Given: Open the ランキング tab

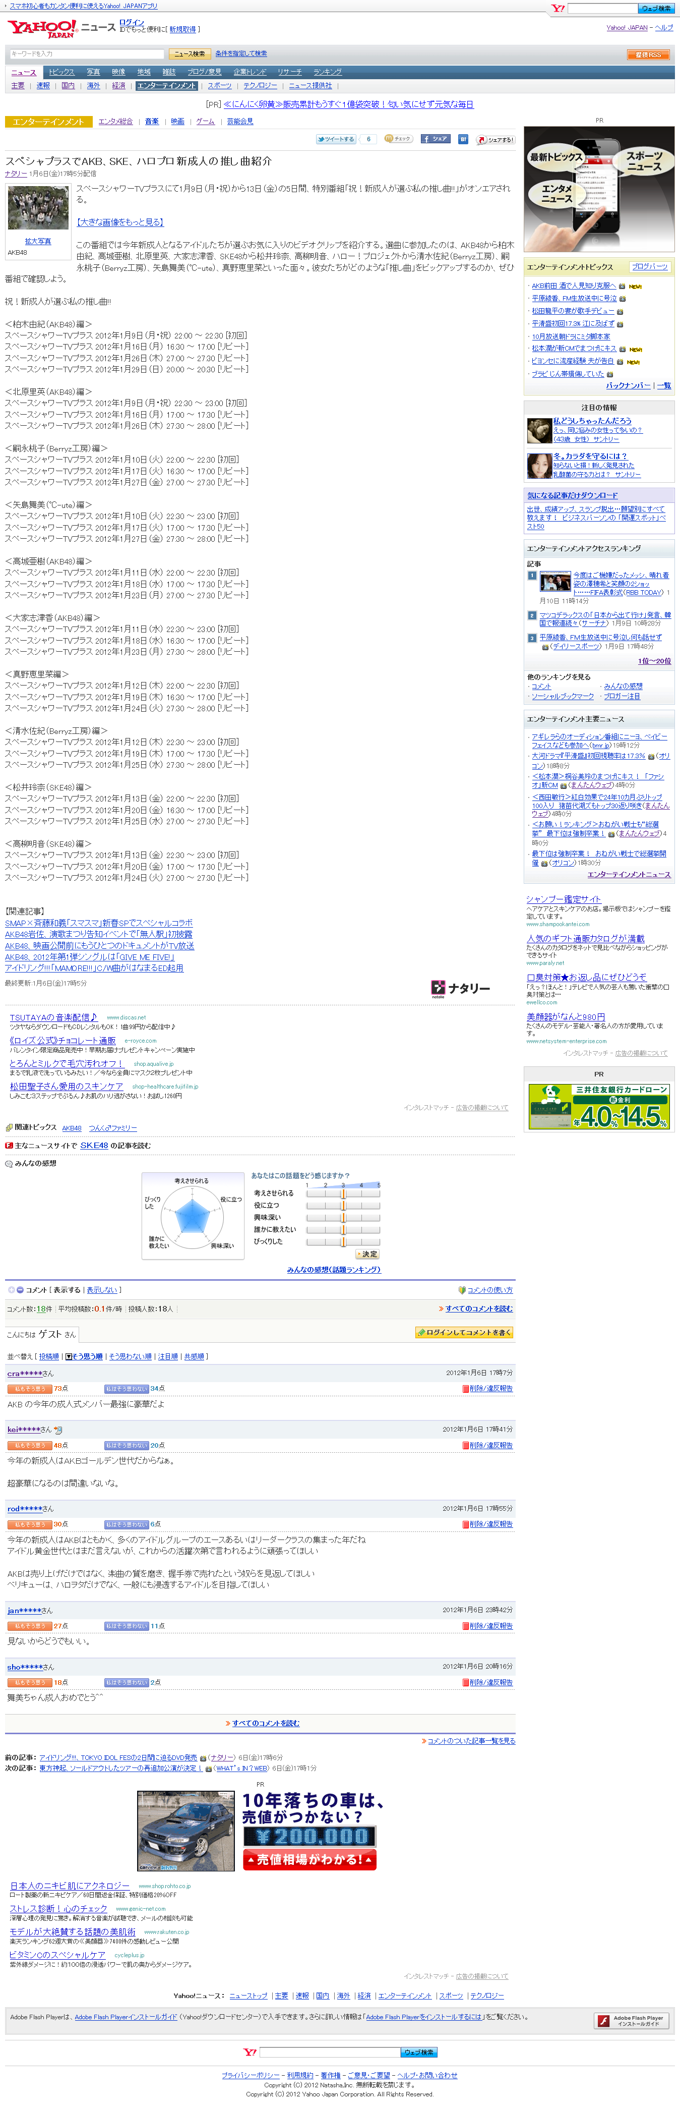Looking at the screenshot, I should click(327, 72).
